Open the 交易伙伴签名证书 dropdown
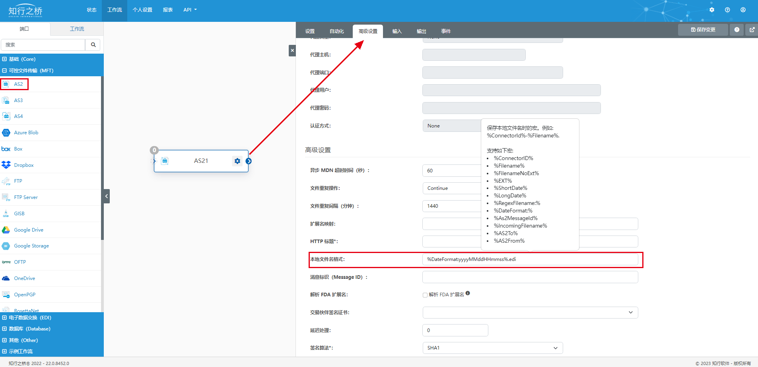This screenshot has width=758, height=367. [530, 313]
